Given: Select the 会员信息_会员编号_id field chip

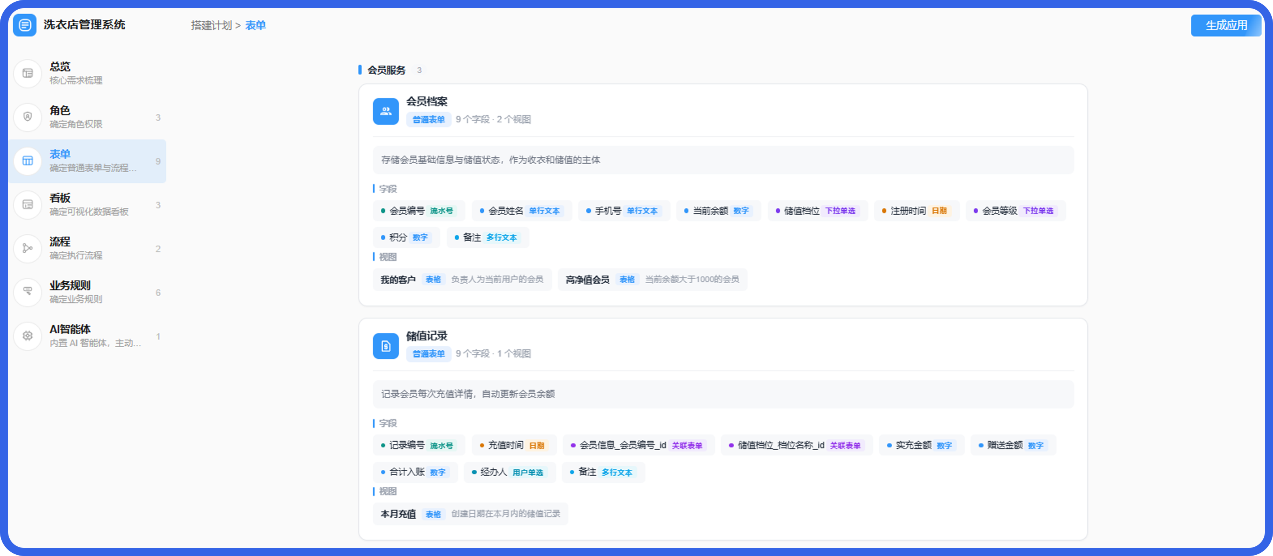Looking at the screenshot, I should pos(639,445).
